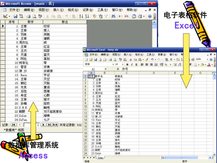Click the Merge and Center icon in Excel
Image resolution: width=217 pixels, height=163 pixels.
[156, 65]
